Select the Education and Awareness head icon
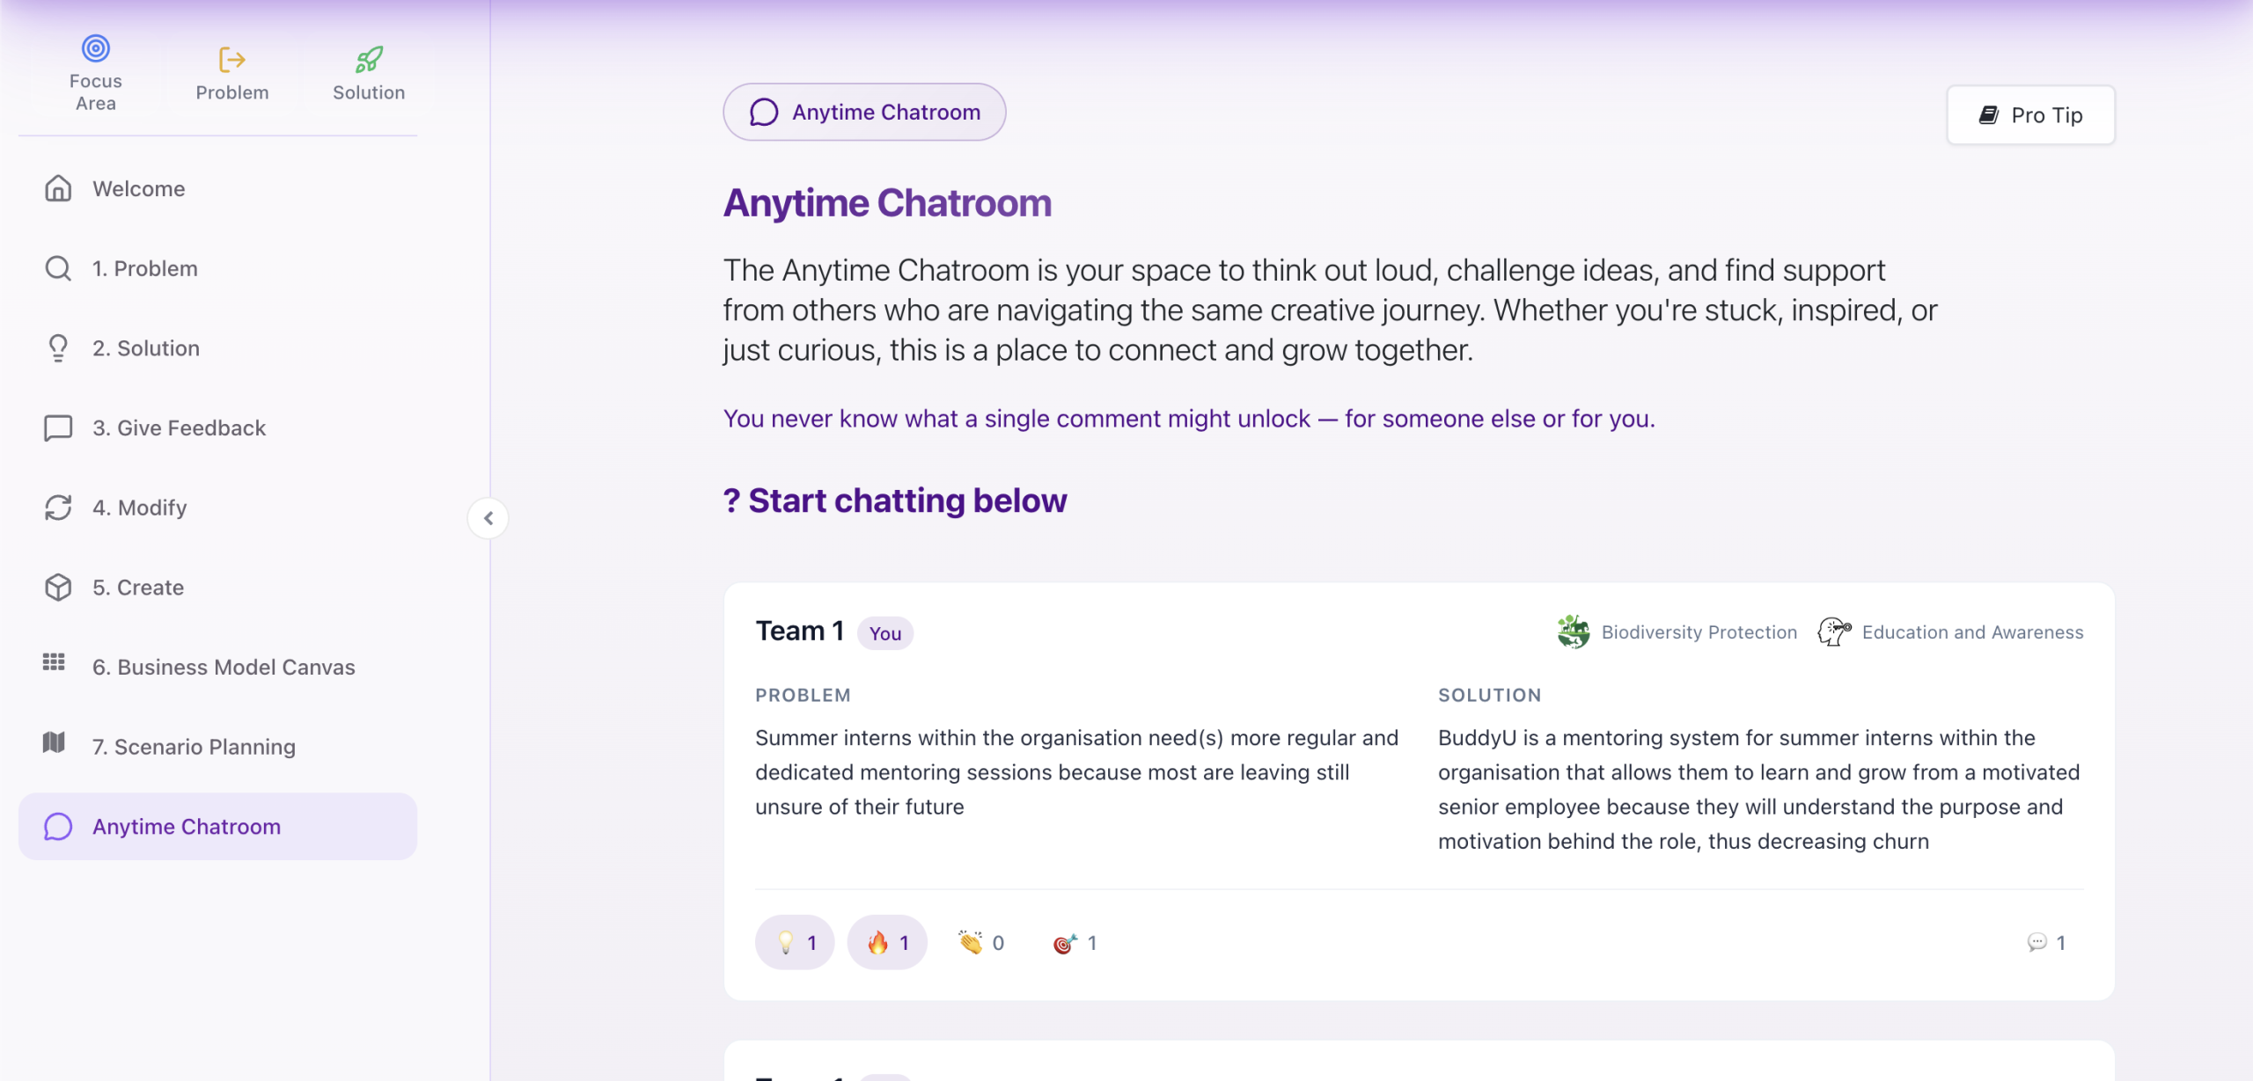The image size is (2253, 1081). click(1834, 632)
